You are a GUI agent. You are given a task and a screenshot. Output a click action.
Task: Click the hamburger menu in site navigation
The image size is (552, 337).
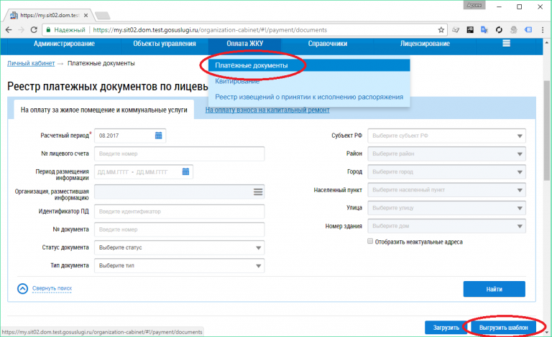click(x=506, y=44)
